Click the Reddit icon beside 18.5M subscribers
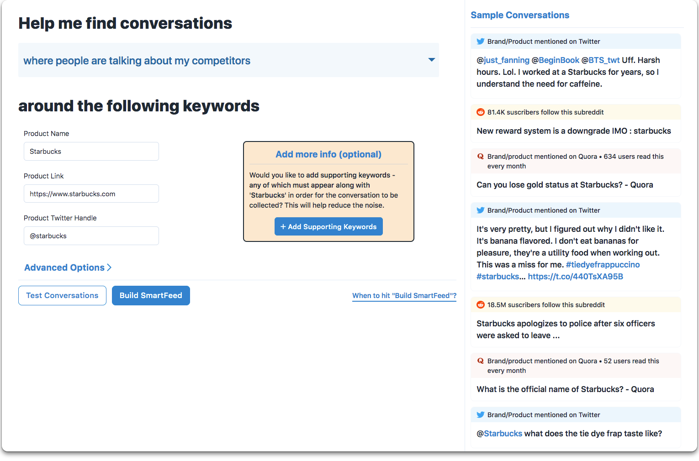The height and width of the screenshot is (461, 699). [x=481, y=305]
